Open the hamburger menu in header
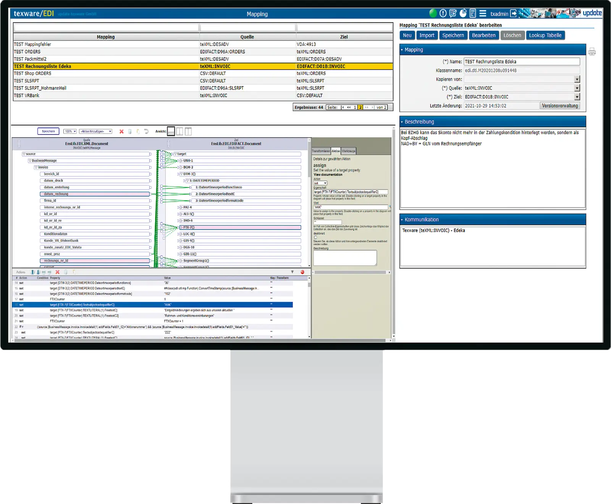611x504 pixels. click(483, 13)
